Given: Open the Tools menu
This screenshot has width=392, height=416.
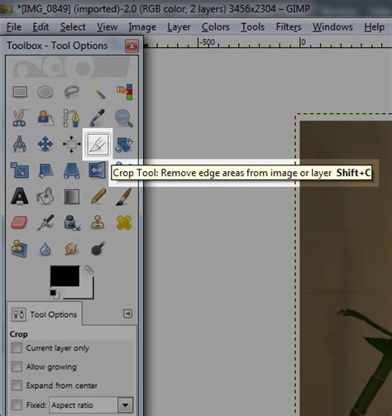Looking at the screenshot, I should 252,27.
